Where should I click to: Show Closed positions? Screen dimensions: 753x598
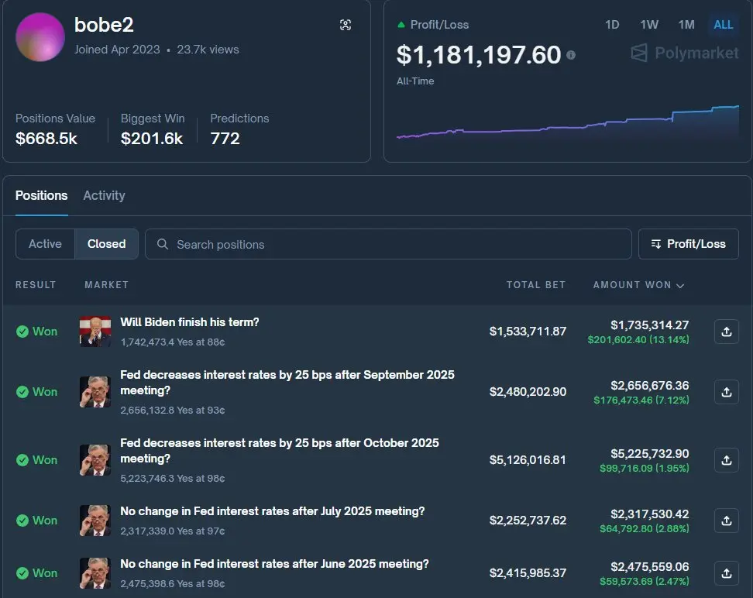(107, 244)
